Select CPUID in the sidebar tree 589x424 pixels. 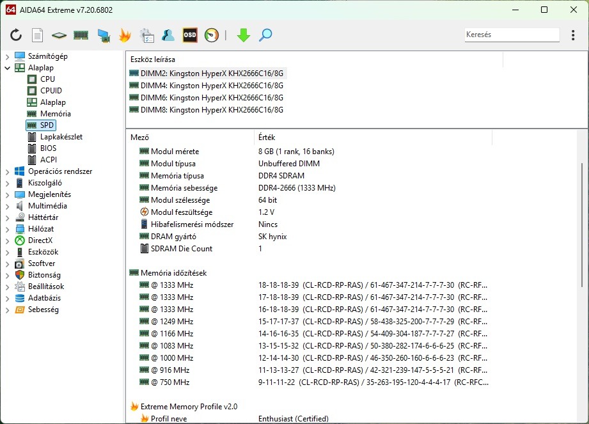coord(51,91)
